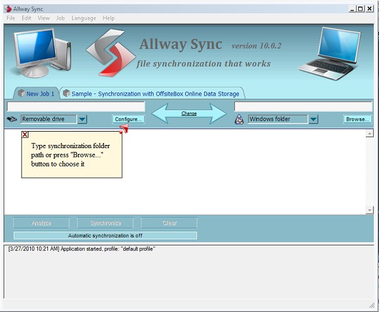Click the cube icon on Sample tab
Image resolution: width=379 pixels, height=312 pixels.
[x=66, y=93]
